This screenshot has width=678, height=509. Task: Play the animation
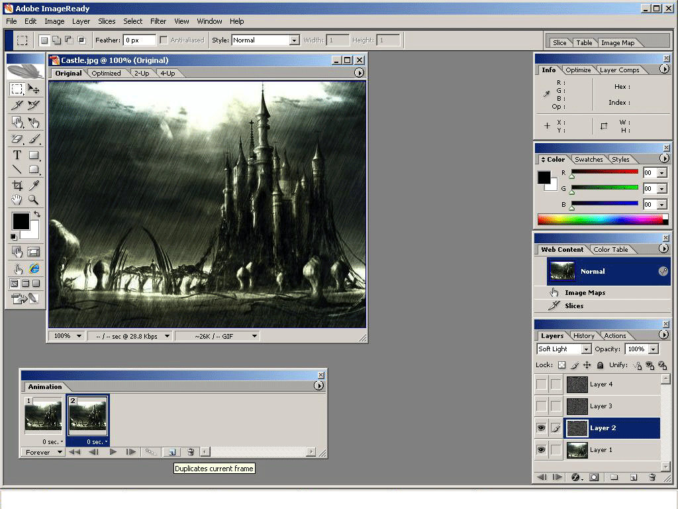coord(113,452)
